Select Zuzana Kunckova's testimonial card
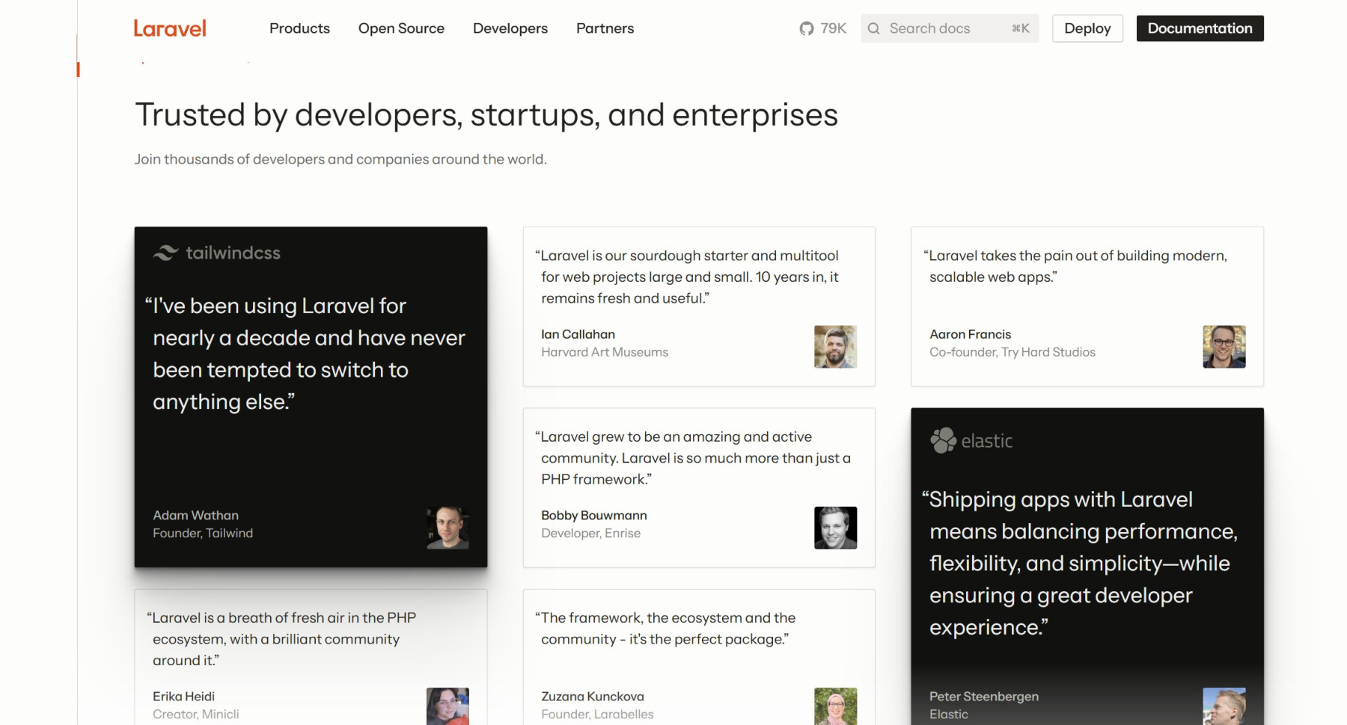Screen dimensions: 1347x725 698,656
